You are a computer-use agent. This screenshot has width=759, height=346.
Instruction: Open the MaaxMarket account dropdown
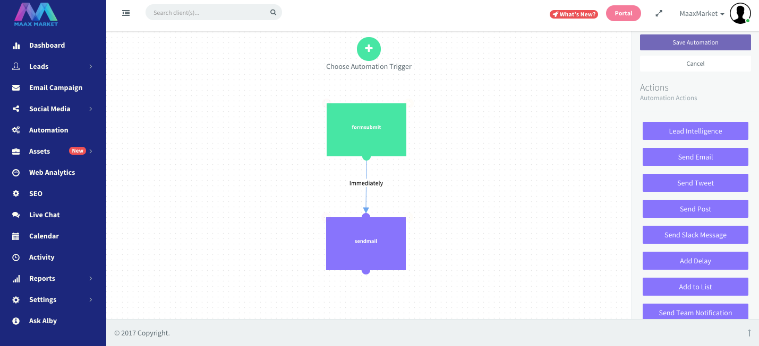click(702, 14)
